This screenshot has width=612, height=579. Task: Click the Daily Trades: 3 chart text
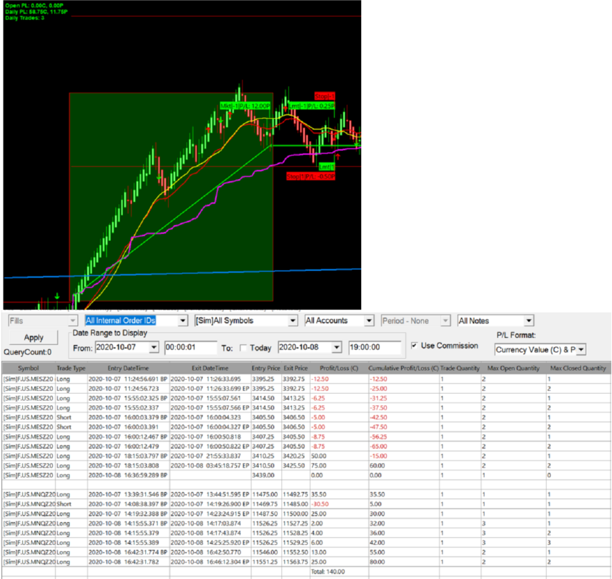(x=24, y=18)
